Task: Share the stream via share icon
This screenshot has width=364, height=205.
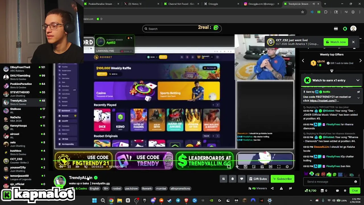Action: (272, 188)
